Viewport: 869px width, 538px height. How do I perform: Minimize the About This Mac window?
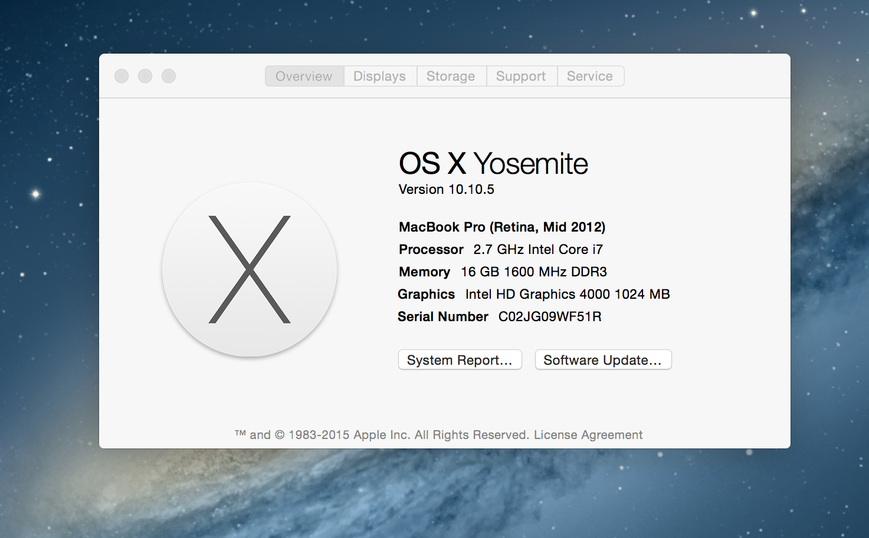(x=145, y=76)
